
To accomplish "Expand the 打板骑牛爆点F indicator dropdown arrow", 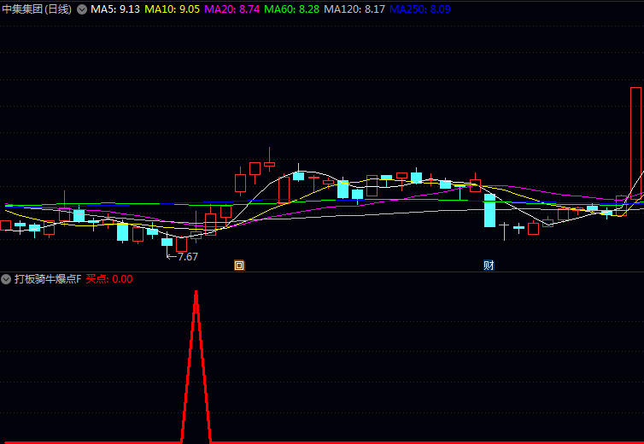I will [x=7, y=279].
